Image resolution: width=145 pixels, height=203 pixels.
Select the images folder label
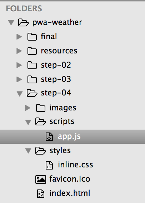tap(63, 108)
